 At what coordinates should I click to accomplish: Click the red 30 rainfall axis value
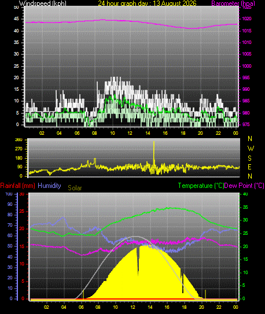[x=22, y=194]
